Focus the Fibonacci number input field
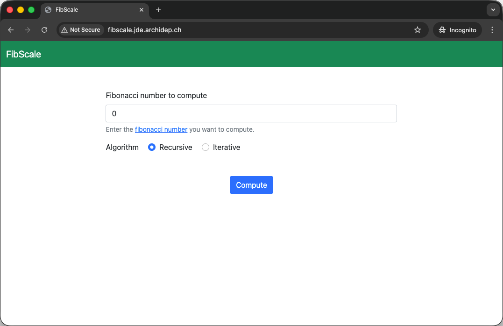503x326 pixels. pos(251,113)
